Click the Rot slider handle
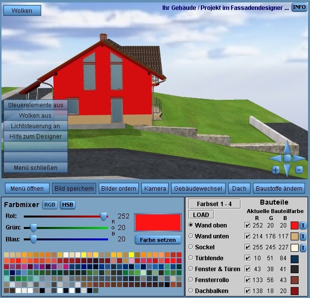Image resolution: width=310 pixels, height=298 pixels. coord(104,216)
